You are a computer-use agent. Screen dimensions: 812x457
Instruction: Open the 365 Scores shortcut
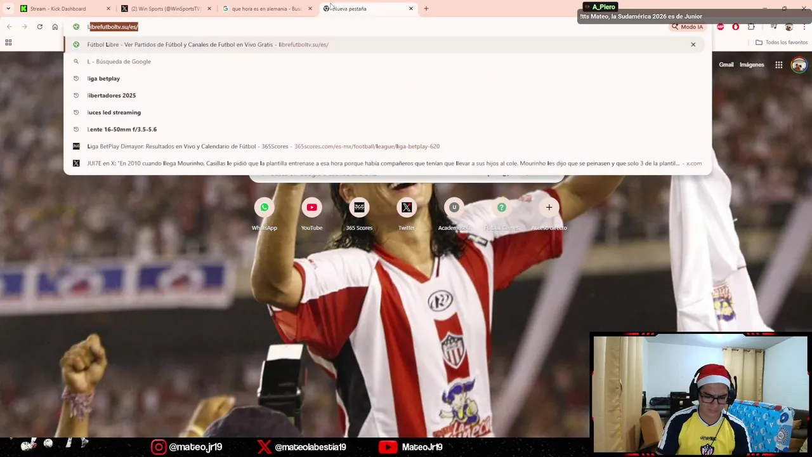click(x=359, y=215)
